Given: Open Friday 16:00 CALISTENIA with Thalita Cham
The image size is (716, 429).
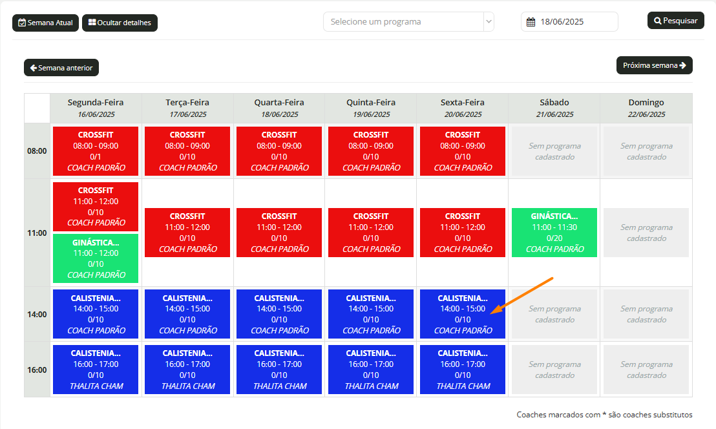Looking at the screenshot, I should [463, 370].
